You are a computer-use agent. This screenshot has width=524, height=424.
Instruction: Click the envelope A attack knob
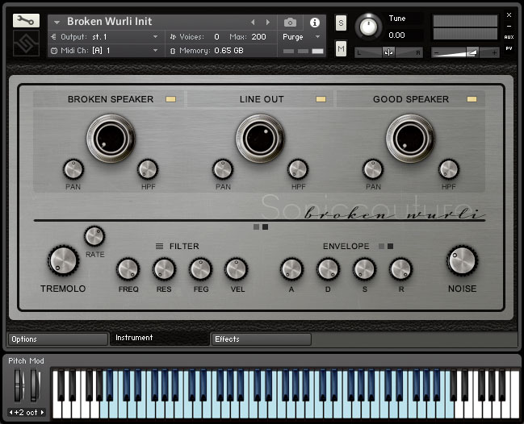(x=291, y=269)
